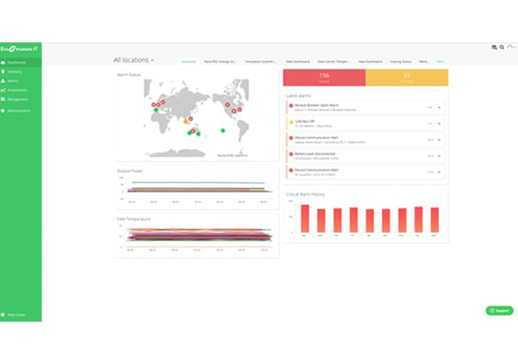The image size is (518, 364).
Task: Open the Inventory sidebar icon
Action: point(3,71)
